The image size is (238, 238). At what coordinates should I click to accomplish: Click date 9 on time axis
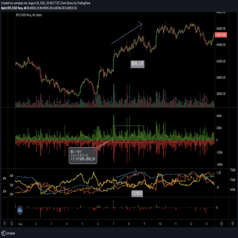tap(144, 224)
